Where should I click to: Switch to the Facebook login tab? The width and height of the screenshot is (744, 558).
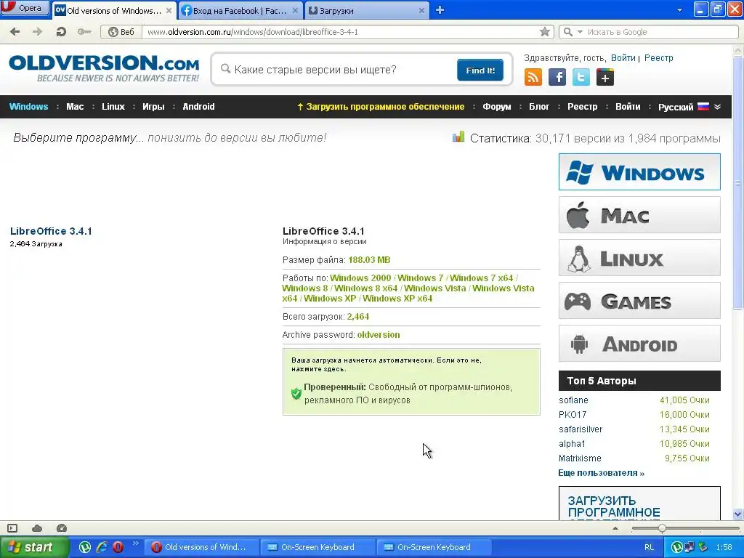click(240, 10)
